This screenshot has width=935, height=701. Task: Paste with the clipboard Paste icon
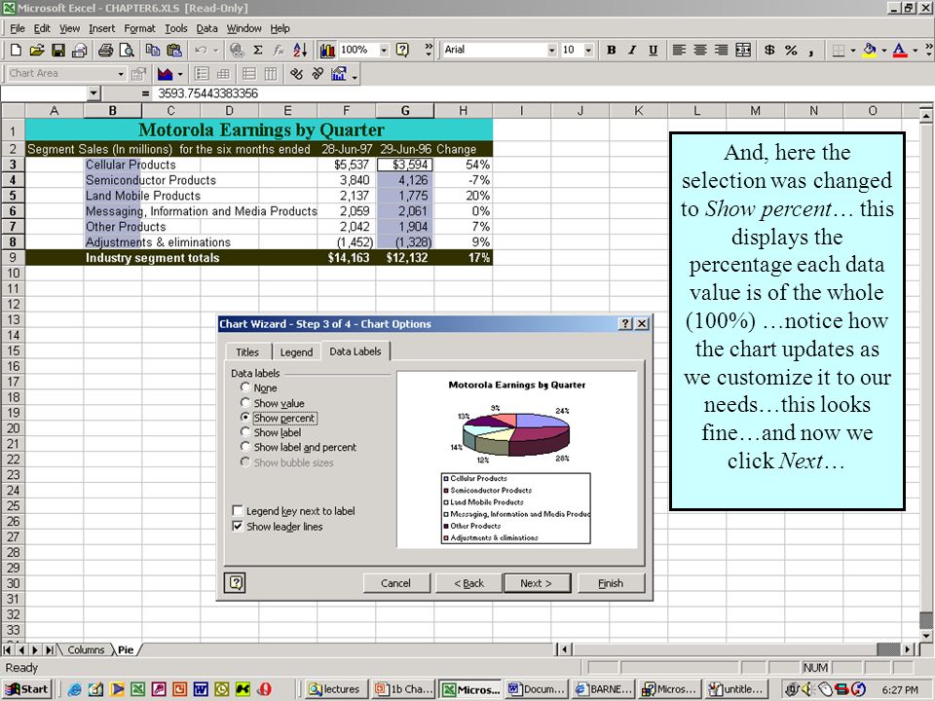tap(173, 50)
